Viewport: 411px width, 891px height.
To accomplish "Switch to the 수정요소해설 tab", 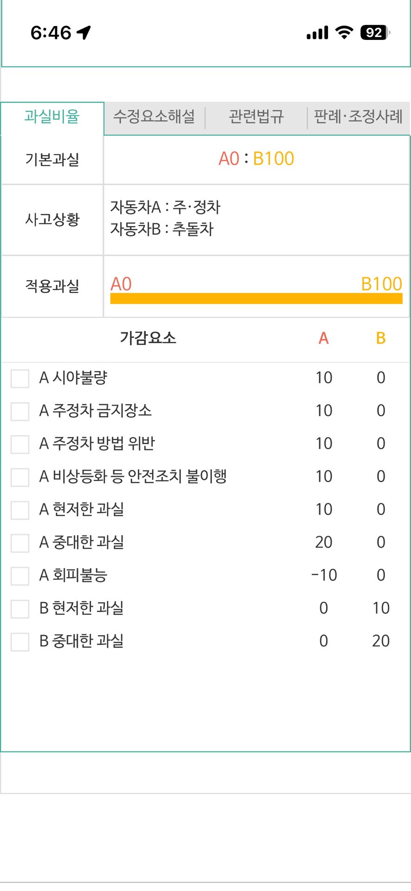I will tap(154, 116).
